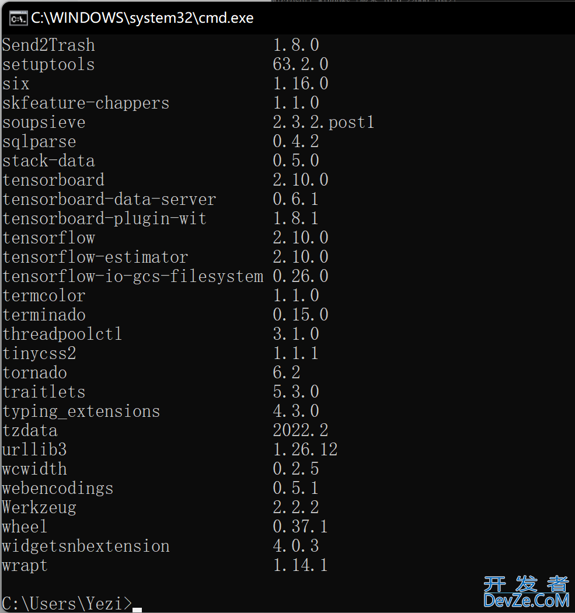Click the tensorflow-estimator package name
The height and width of the screenshot is (613, 575).
[x=95, y=257]
